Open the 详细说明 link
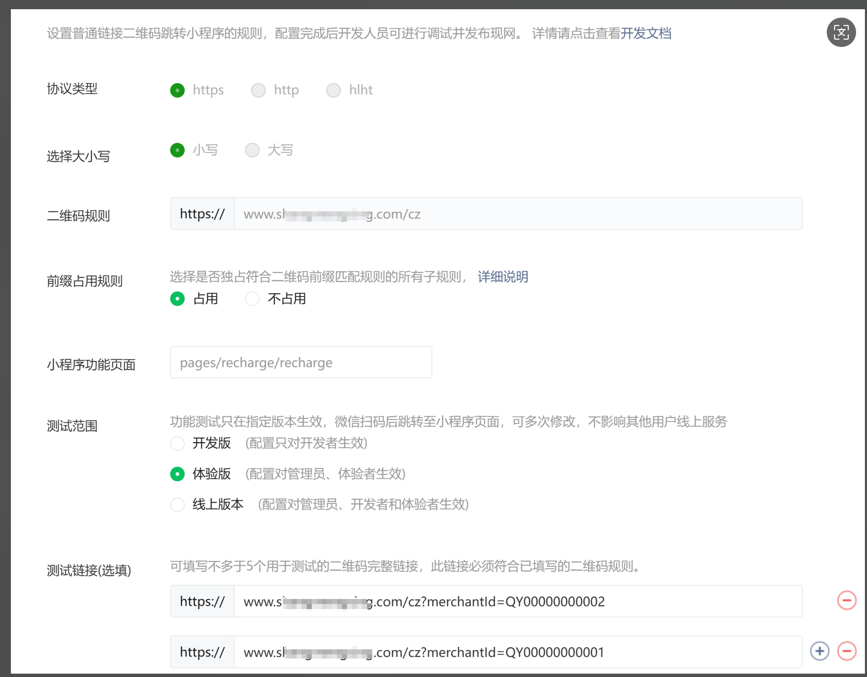This screenshot has height=677, width=867. click(x=502, y=277)
